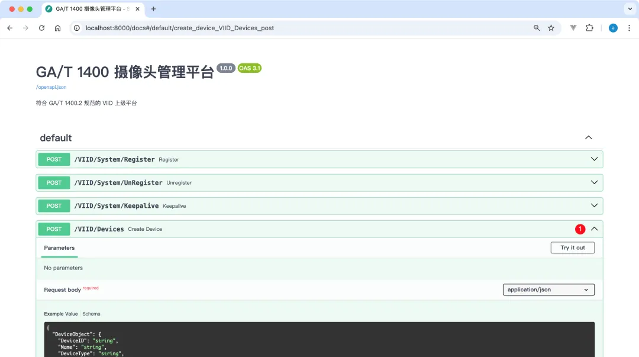Click the POST badge of Register endpoint
Screen dimensions: 639x357
click(x=54, y=159)
